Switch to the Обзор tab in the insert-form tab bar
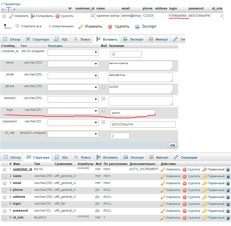Image resolution: width=231 pixels, height=226 pixels. coord(11,39)
